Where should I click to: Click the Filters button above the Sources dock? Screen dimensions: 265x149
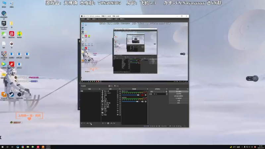coord(116,86)
